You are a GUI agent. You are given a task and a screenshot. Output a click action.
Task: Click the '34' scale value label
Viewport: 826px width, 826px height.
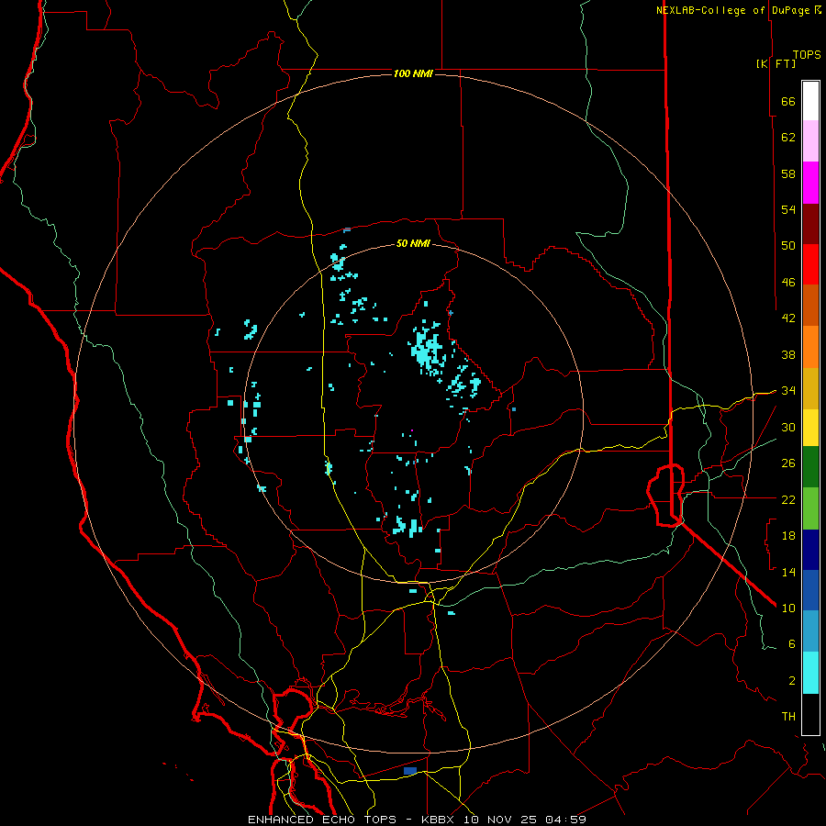[788, 390]
